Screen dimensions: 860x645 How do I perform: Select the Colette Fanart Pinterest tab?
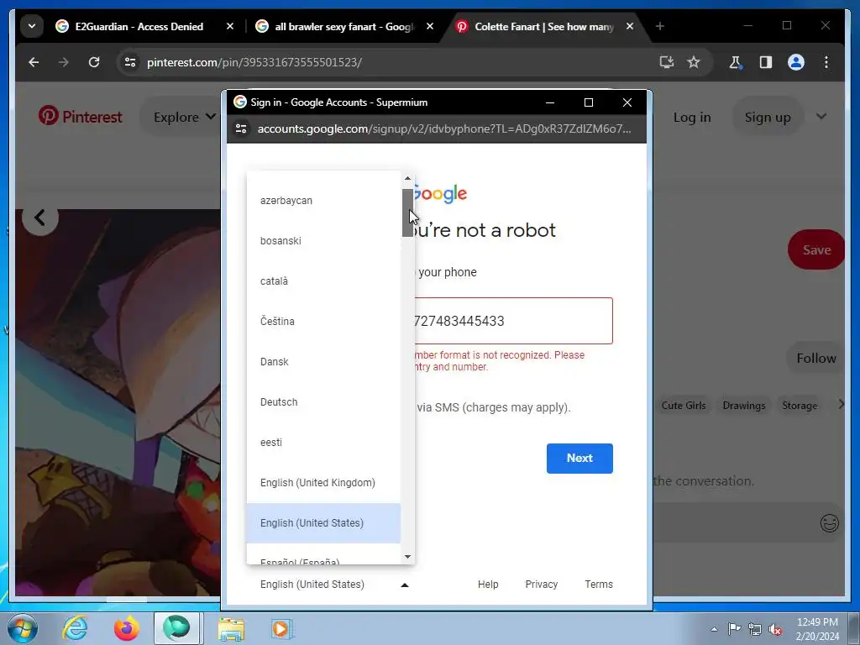(543, 26)
